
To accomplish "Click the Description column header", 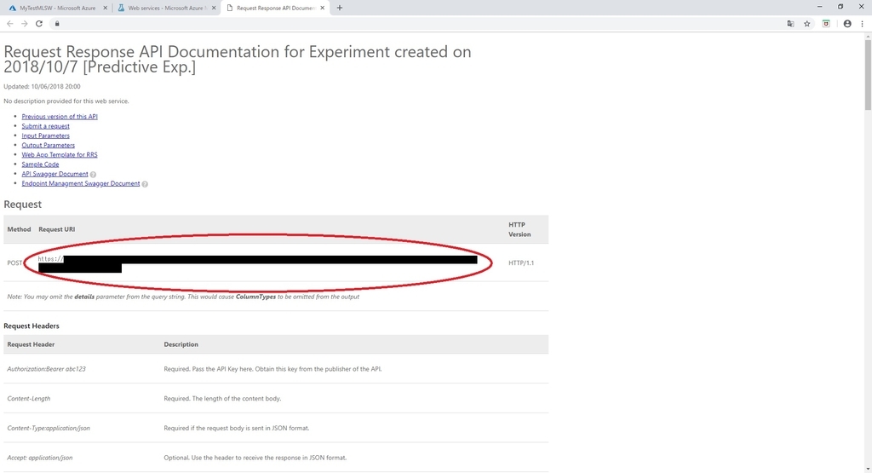I will point(181,344).
